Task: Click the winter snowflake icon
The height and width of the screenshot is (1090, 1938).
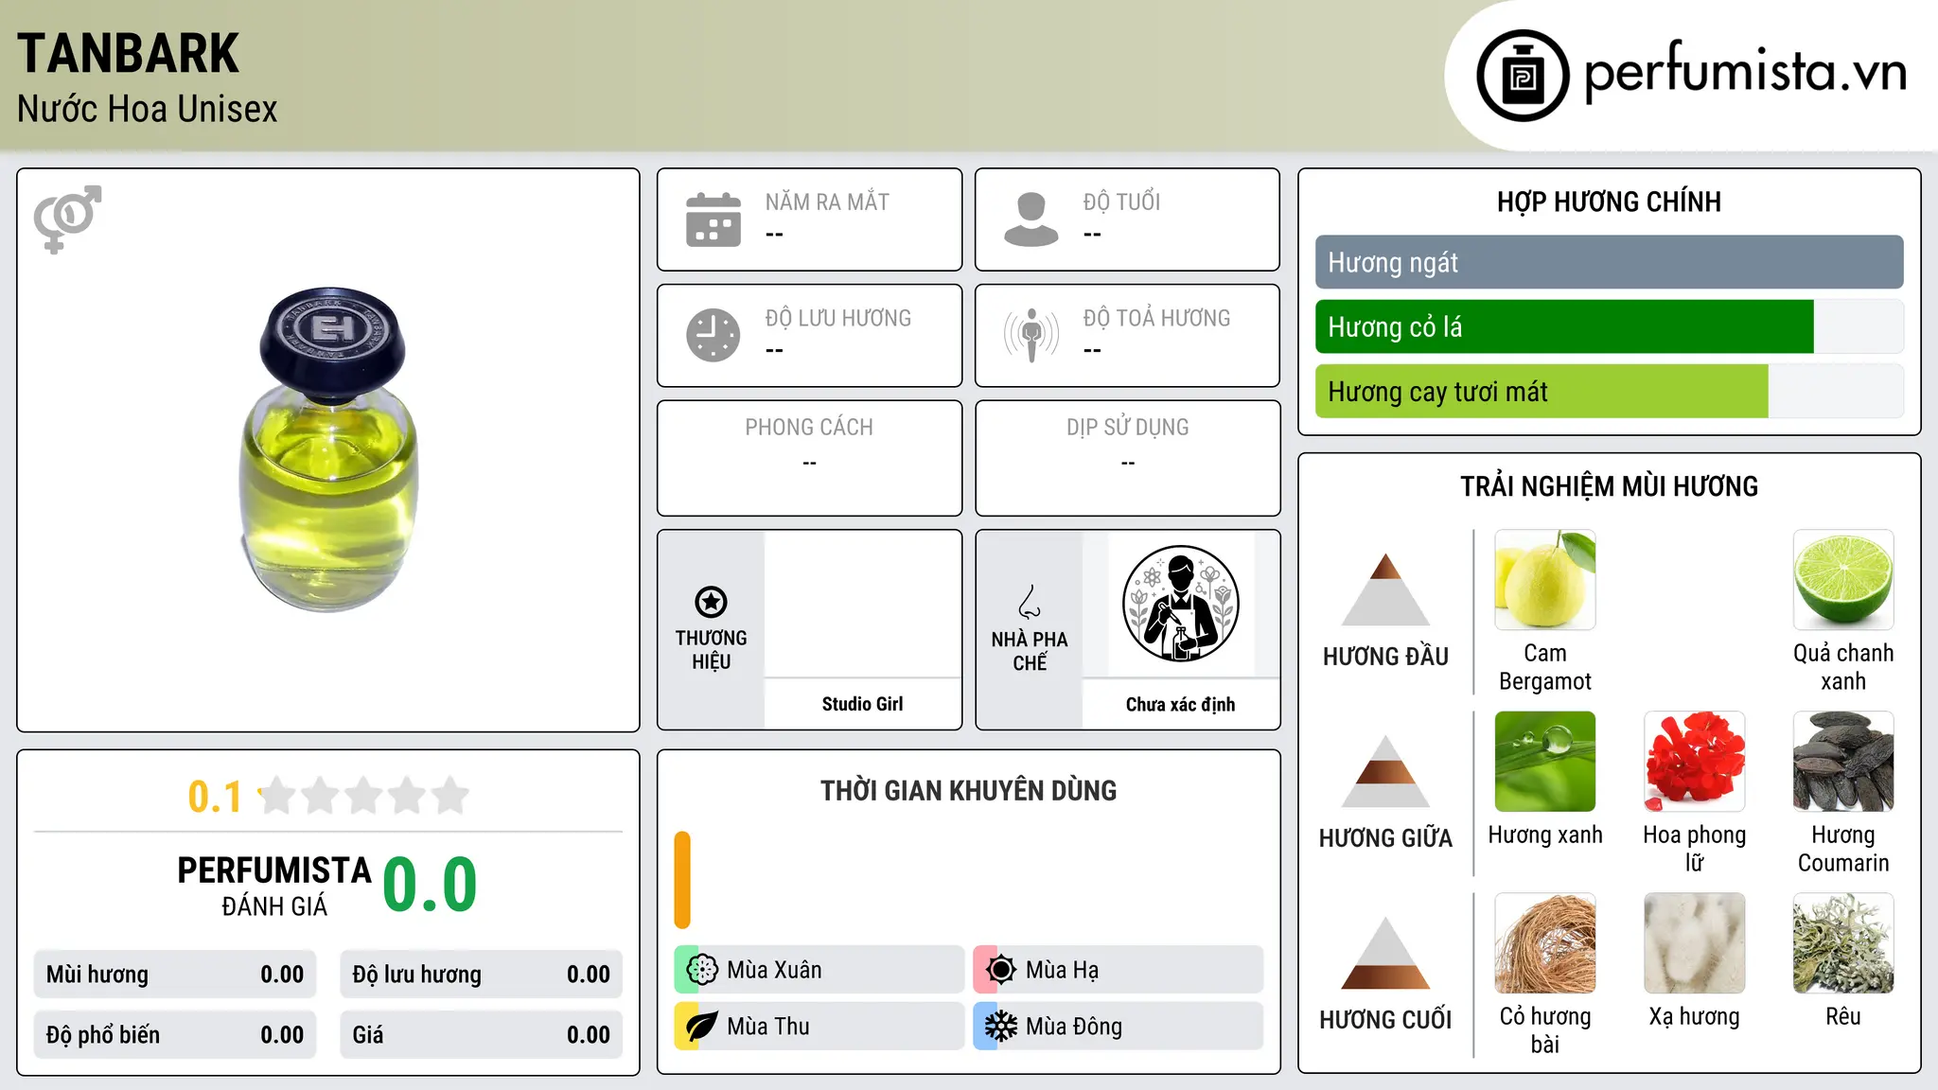Action: (x=1001, y=1027)
